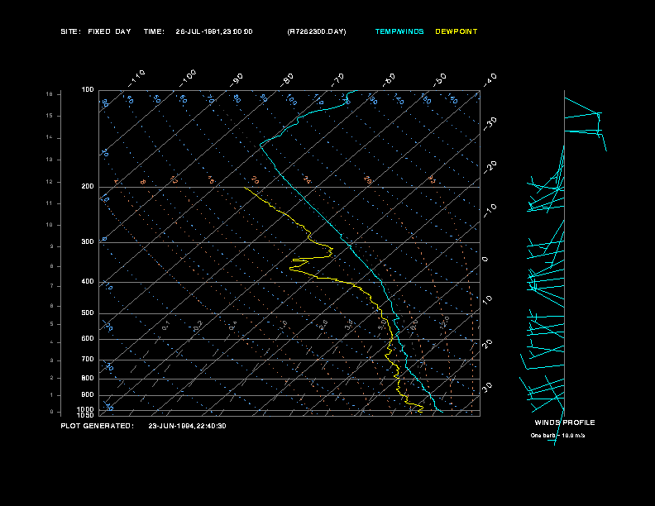Select the 26-JUL-1991 timestamp text

pyautogui.click(x=214, y=31)
